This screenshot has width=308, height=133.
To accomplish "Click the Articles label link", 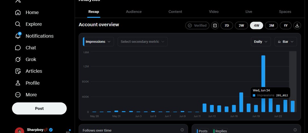I will [x=34, y=71].
